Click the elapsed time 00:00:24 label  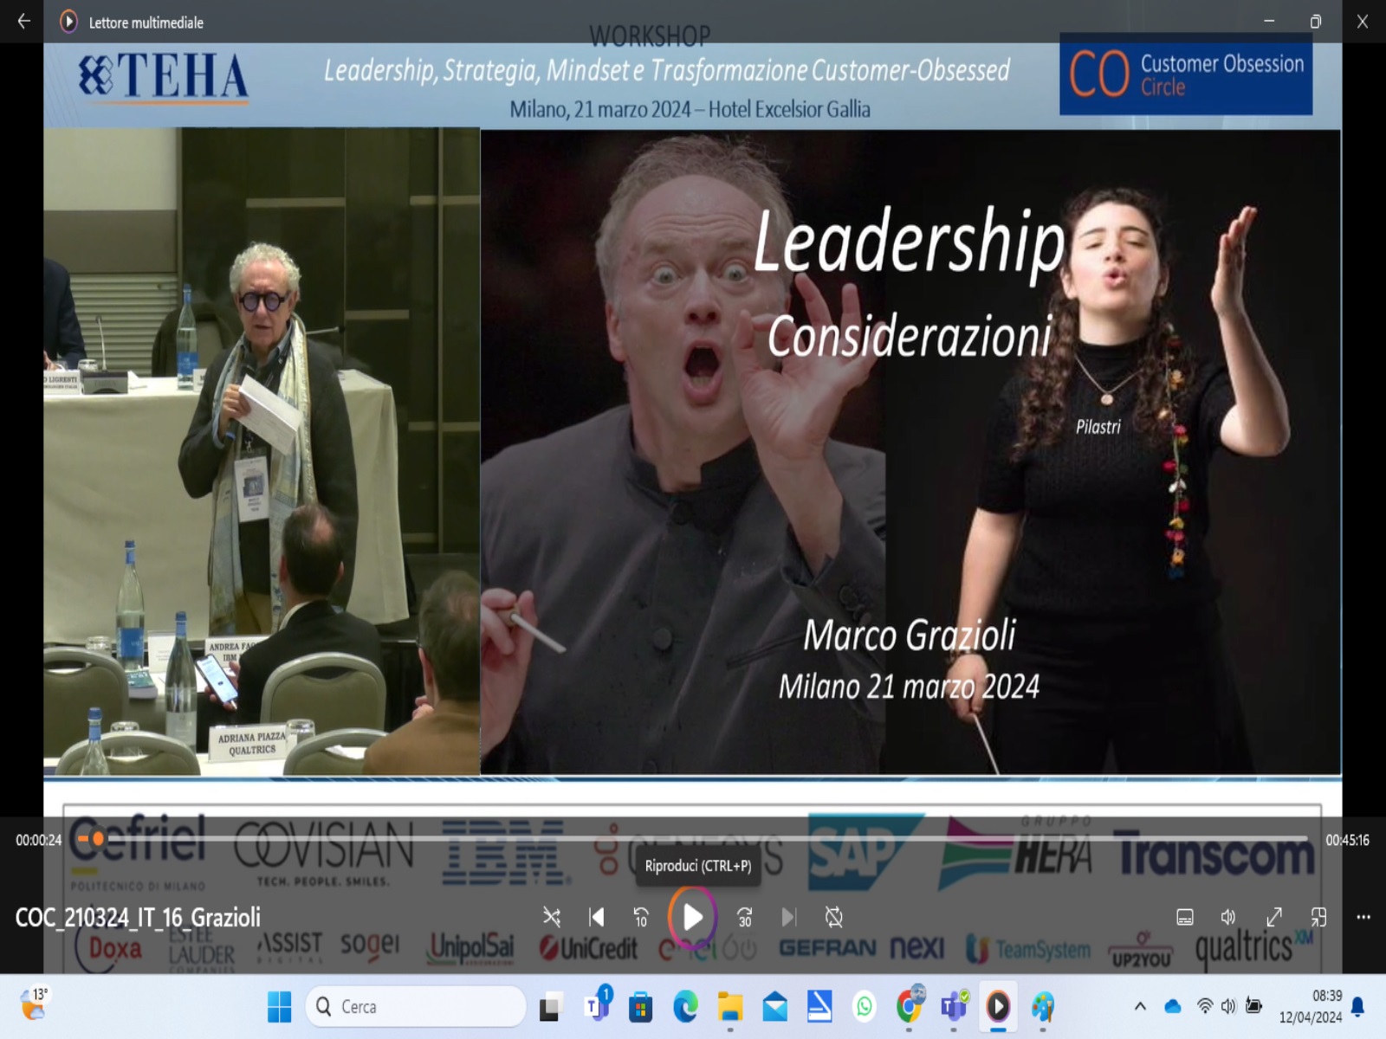tap(39, 840)
